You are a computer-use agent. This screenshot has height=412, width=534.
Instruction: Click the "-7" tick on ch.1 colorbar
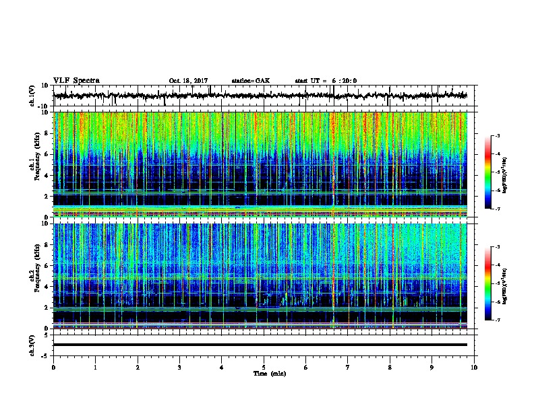498,209
